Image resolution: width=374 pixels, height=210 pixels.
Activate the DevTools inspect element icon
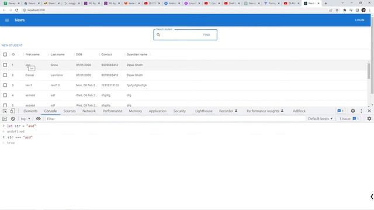(x=5, y=111)
